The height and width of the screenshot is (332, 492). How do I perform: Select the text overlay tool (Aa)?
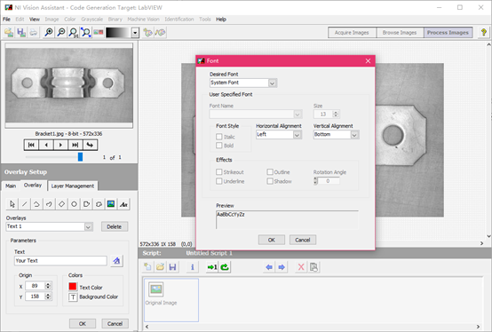123,204
